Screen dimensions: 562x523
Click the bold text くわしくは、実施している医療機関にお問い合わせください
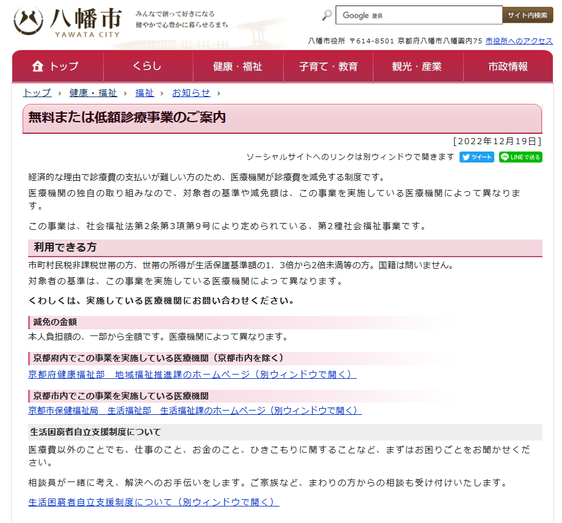(x=161, y=301)
